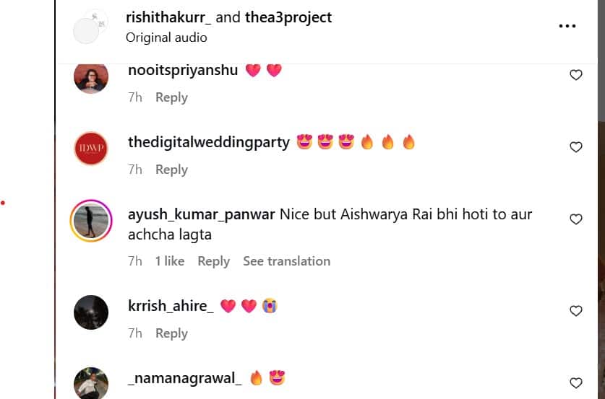Viewport: 605px width, 399px height.
Task: Tap the heart next to krrish_ahire_ comment
Action: tap(575, 311)
